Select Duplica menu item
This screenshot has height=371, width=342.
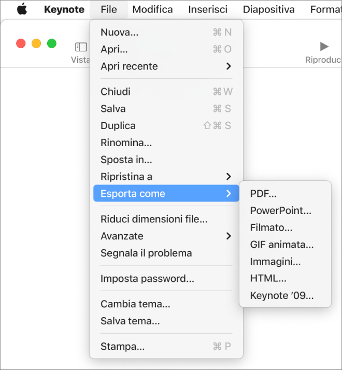166,125
